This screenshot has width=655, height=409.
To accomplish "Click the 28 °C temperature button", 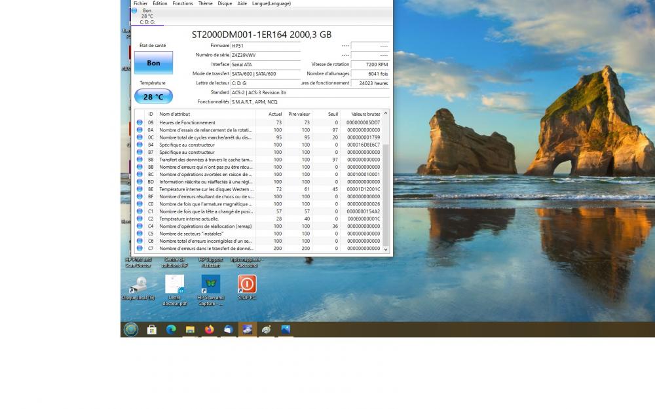I will click(x=153, y=96).
